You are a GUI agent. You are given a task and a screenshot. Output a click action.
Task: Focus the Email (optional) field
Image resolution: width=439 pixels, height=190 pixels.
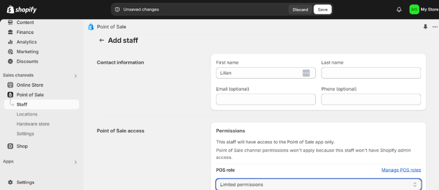click(266, 99)
